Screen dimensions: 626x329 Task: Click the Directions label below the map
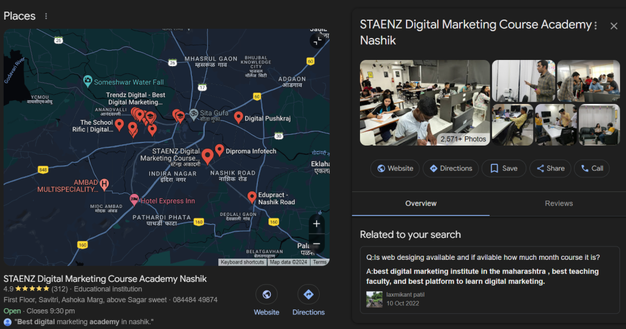coord(308,312)
